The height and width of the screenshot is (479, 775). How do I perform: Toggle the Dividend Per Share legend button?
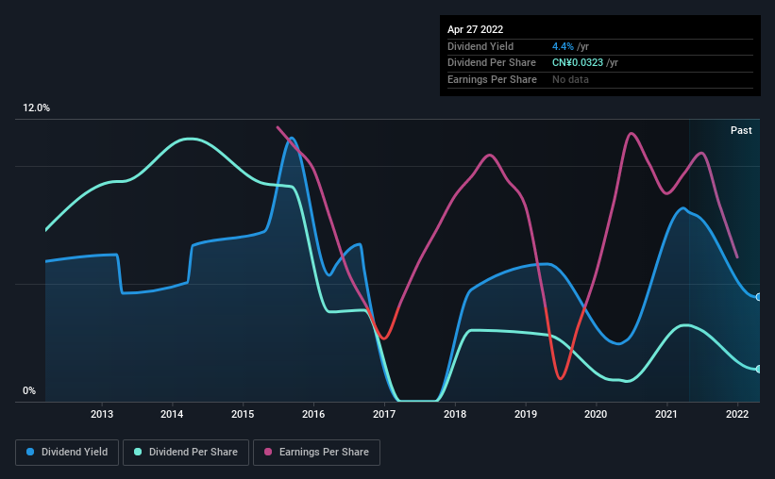[186, 453]
